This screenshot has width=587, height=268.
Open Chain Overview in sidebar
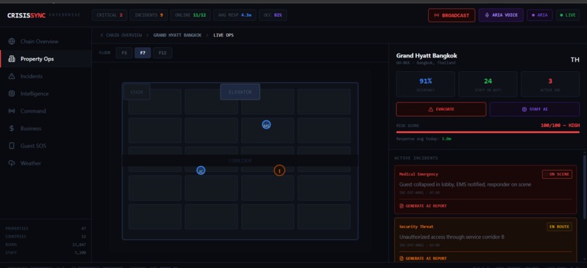click(x=46, y=41)
